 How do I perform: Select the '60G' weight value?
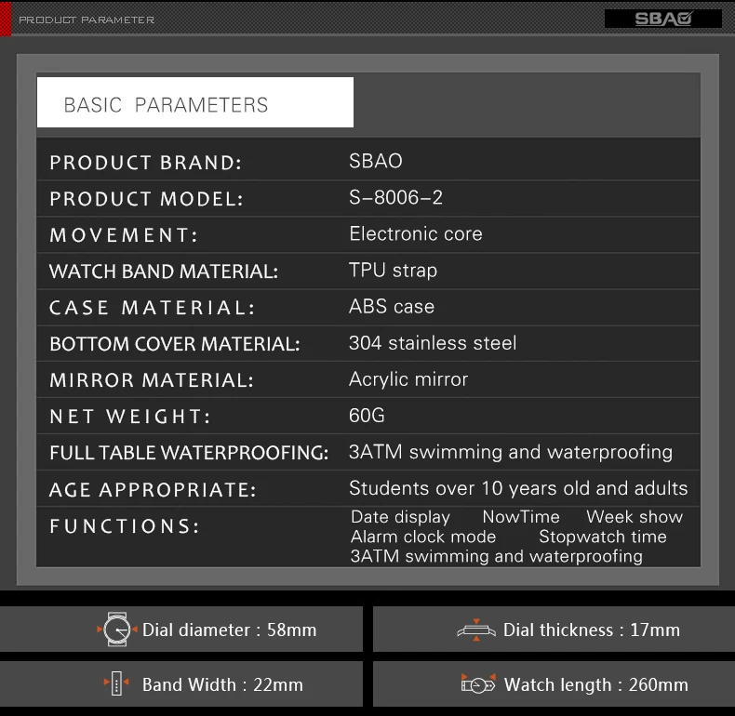(x=367, y=415)
